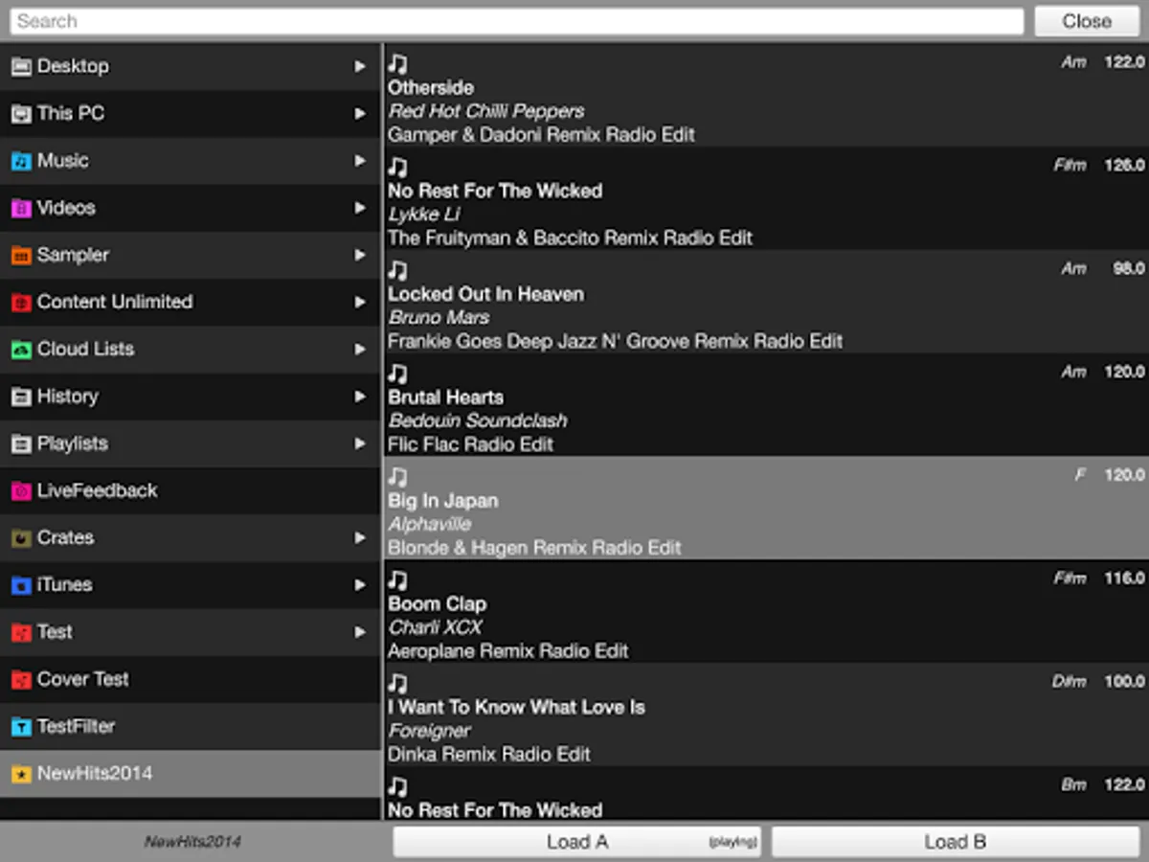
Task: Click music note icon of Lykke Li track
Action: (397, 167)
